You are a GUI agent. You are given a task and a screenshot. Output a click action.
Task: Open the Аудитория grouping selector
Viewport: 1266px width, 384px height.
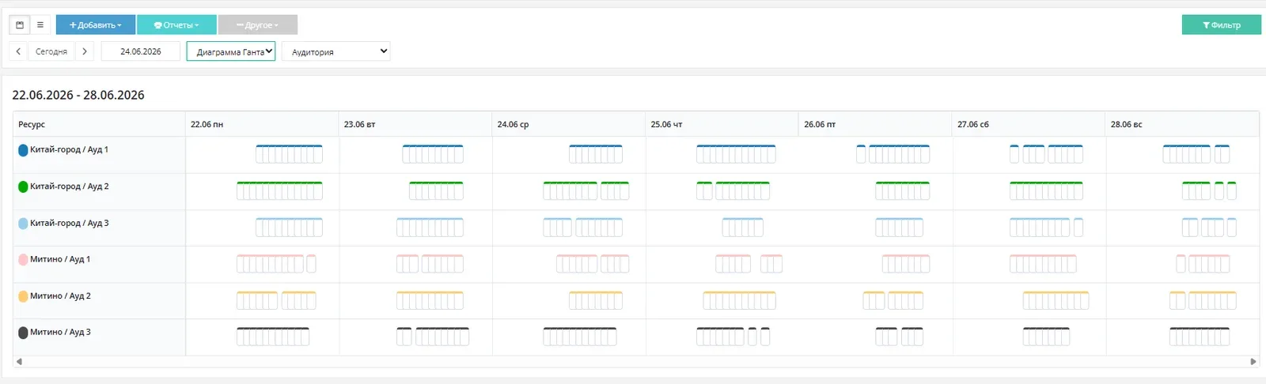(336, 51)
